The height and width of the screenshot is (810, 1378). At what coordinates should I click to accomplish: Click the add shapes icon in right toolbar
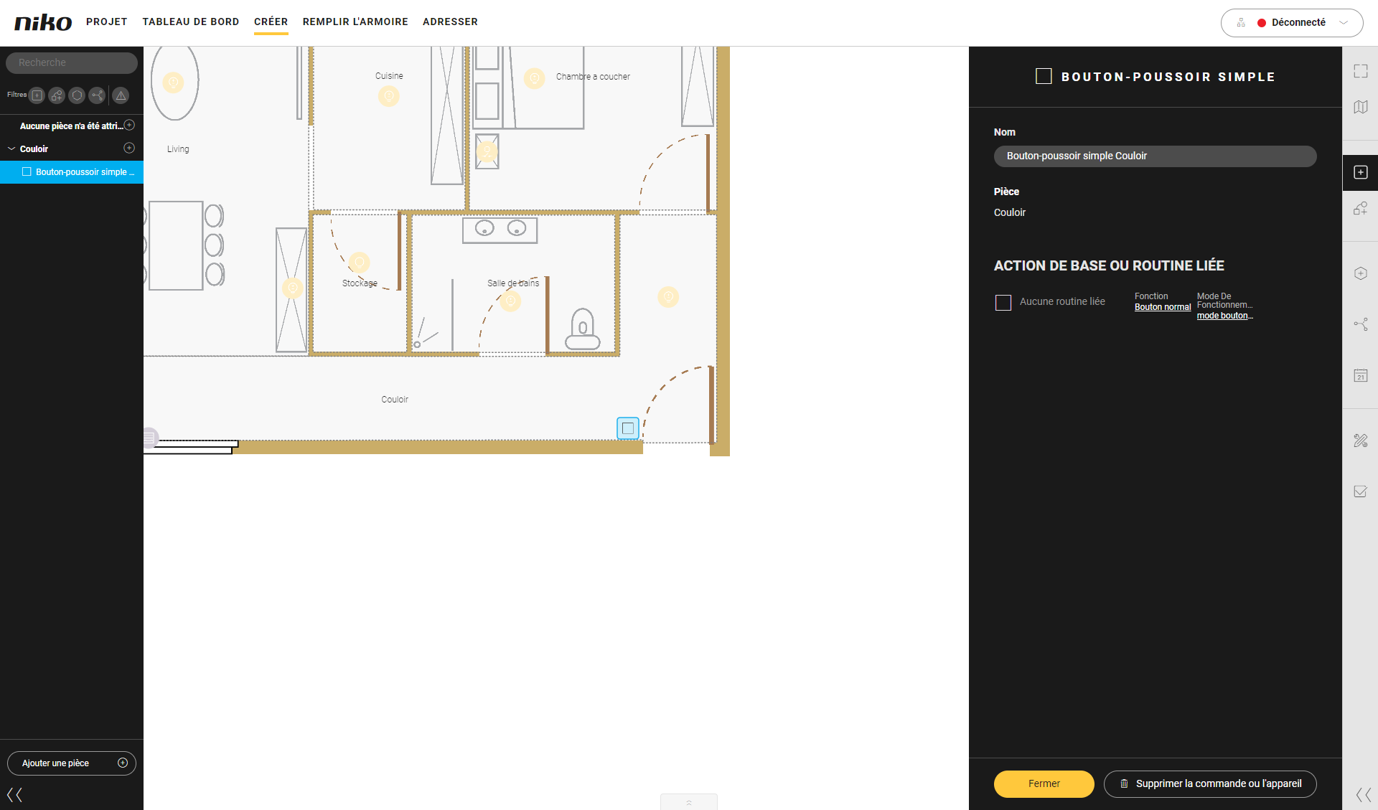point(1360,208)
